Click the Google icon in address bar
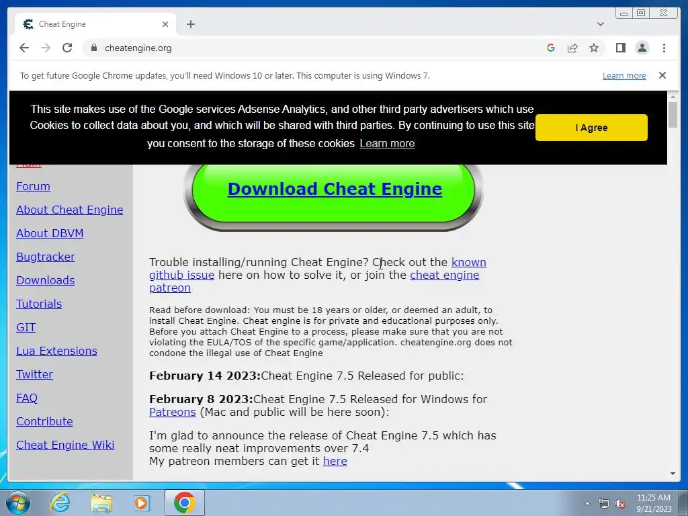 pos(551,48)
